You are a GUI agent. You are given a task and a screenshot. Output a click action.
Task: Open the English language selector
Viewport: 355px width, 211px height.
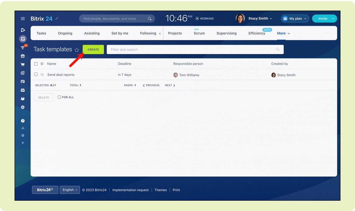tap(70, 190)
